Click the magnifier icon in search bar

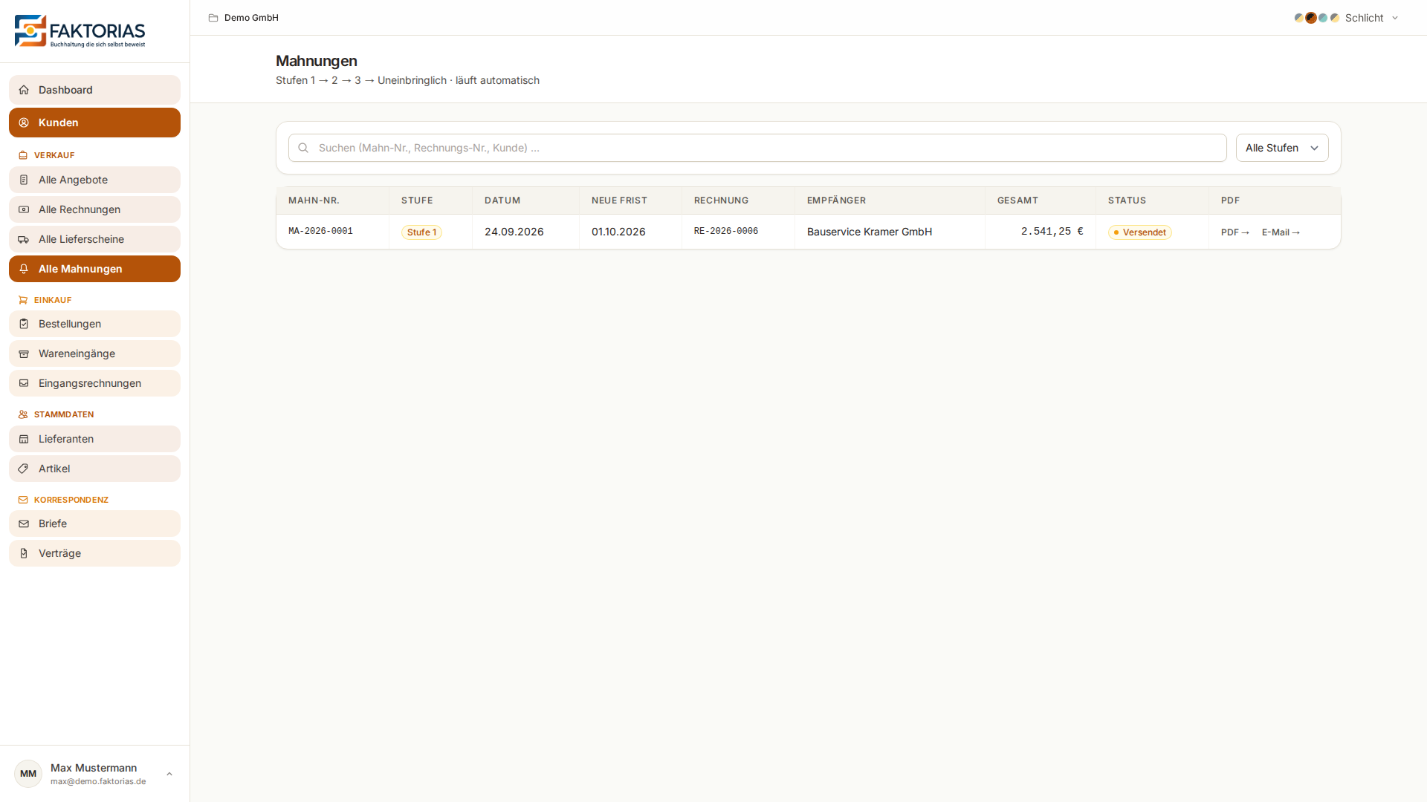click(303, 148)
